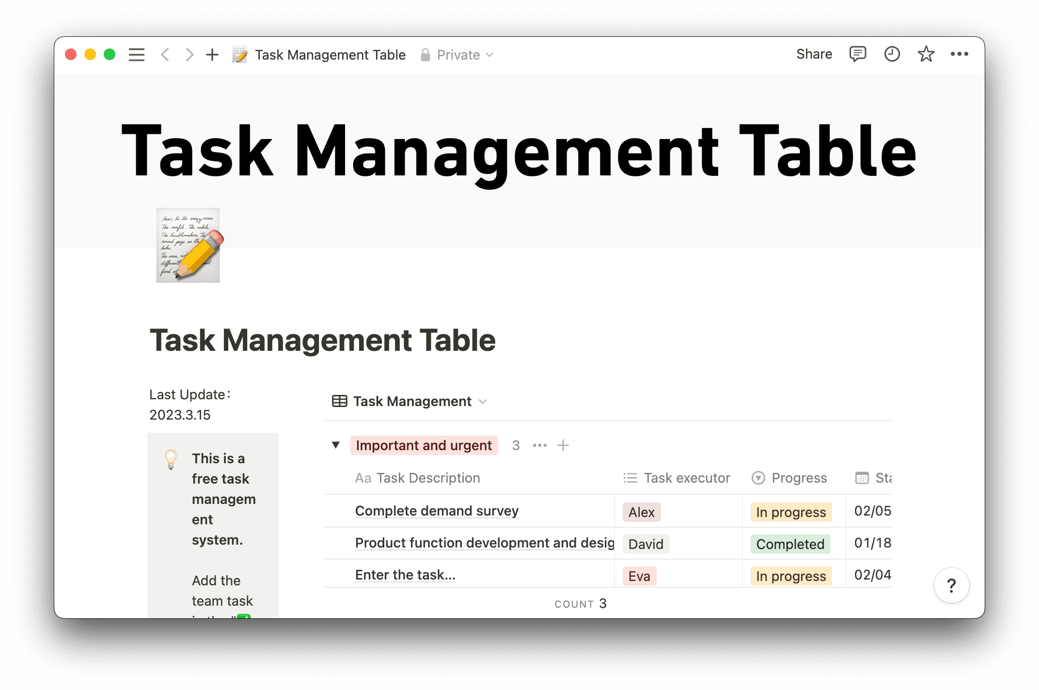Click the Share button
Screen dimensions: 1039x690
click(x=814, y=54)
